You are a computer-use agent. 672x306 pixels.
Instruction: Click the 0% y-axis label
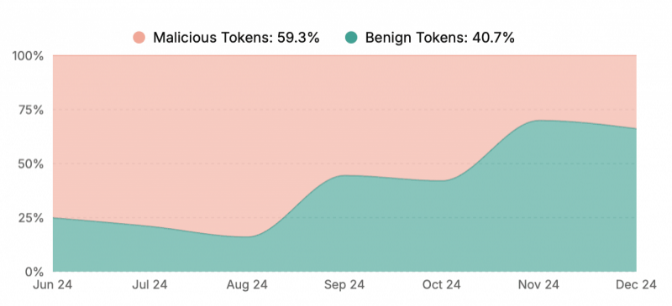click(x=34, y=272)
